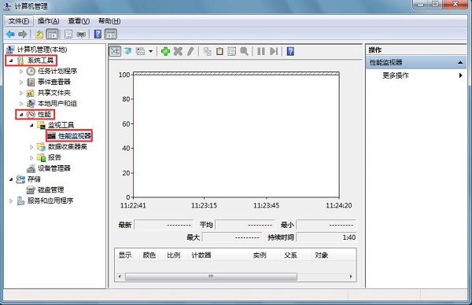Click the Up one level folder icon

click(39, 35)
